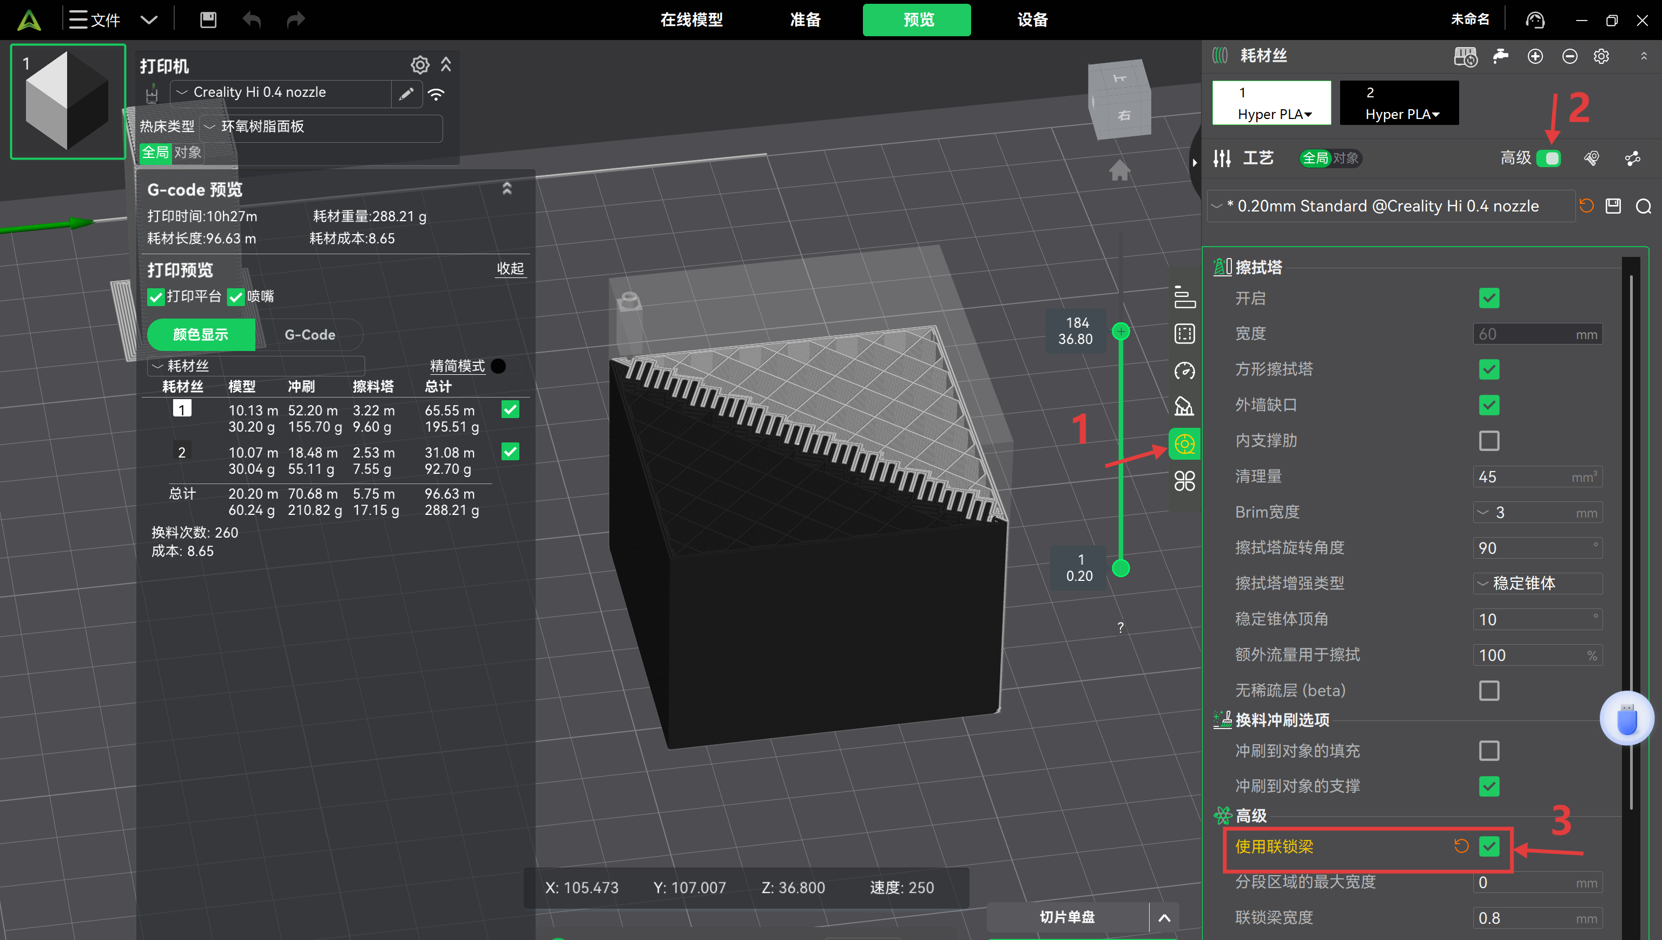
Task: Select the G-Code display tab
Action: (x=309, y=334)
